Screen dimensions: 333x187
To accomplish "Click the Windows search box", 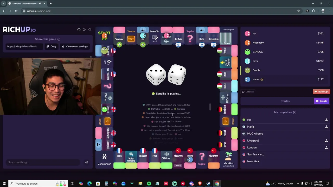I will coord(38,184).
